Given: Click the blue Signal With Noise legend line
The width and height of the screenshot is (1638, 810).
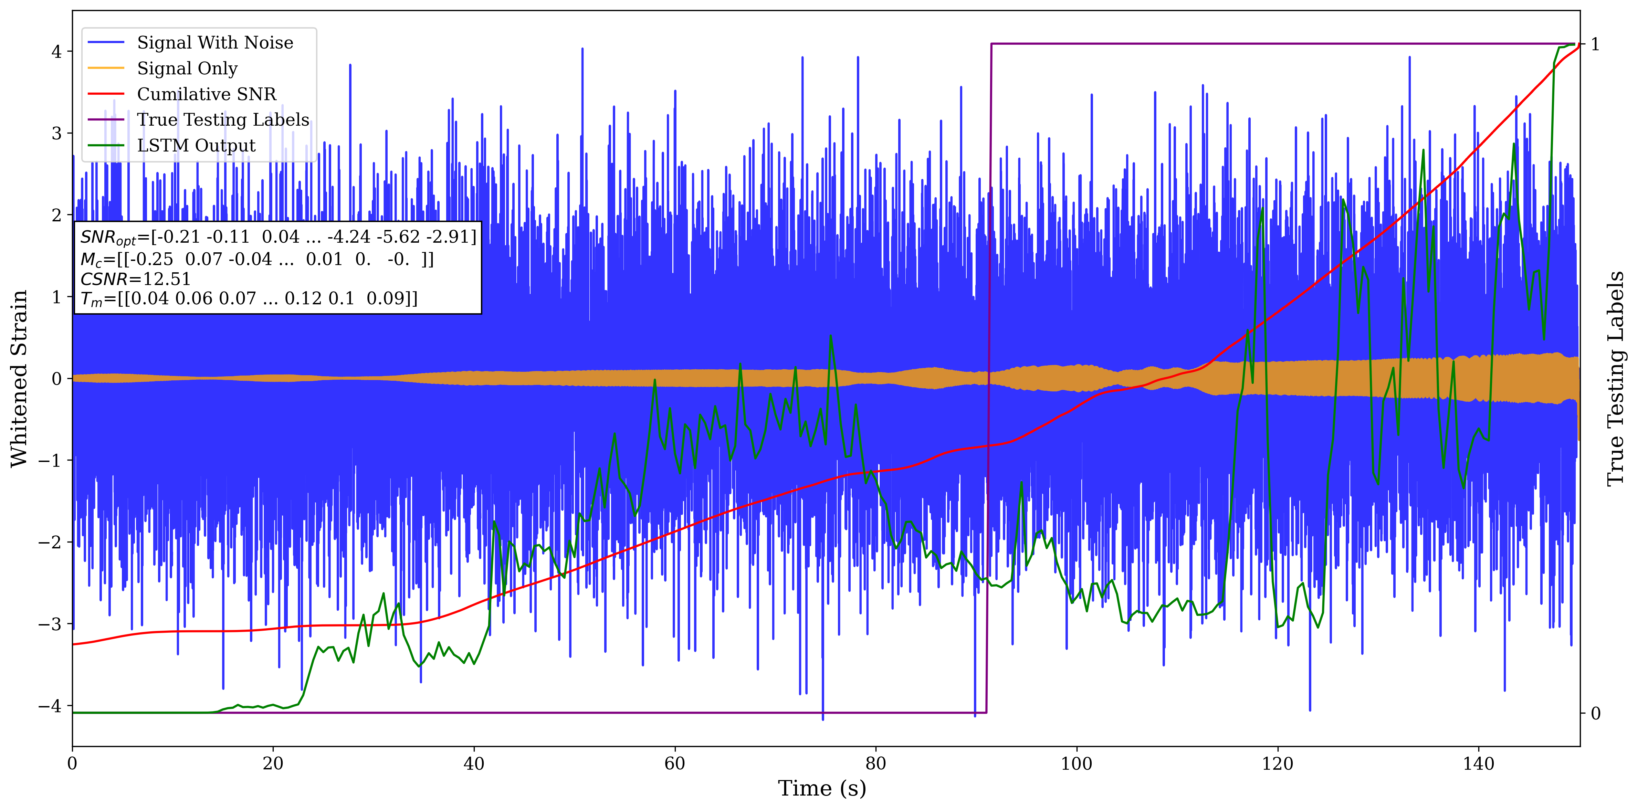Looking at the screenshot, I should [106, 43].
